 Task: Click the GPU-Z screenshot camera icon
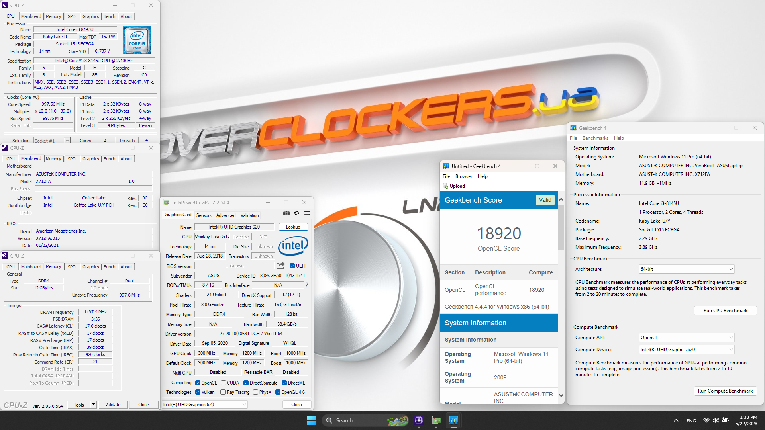[x=286, y=213]
